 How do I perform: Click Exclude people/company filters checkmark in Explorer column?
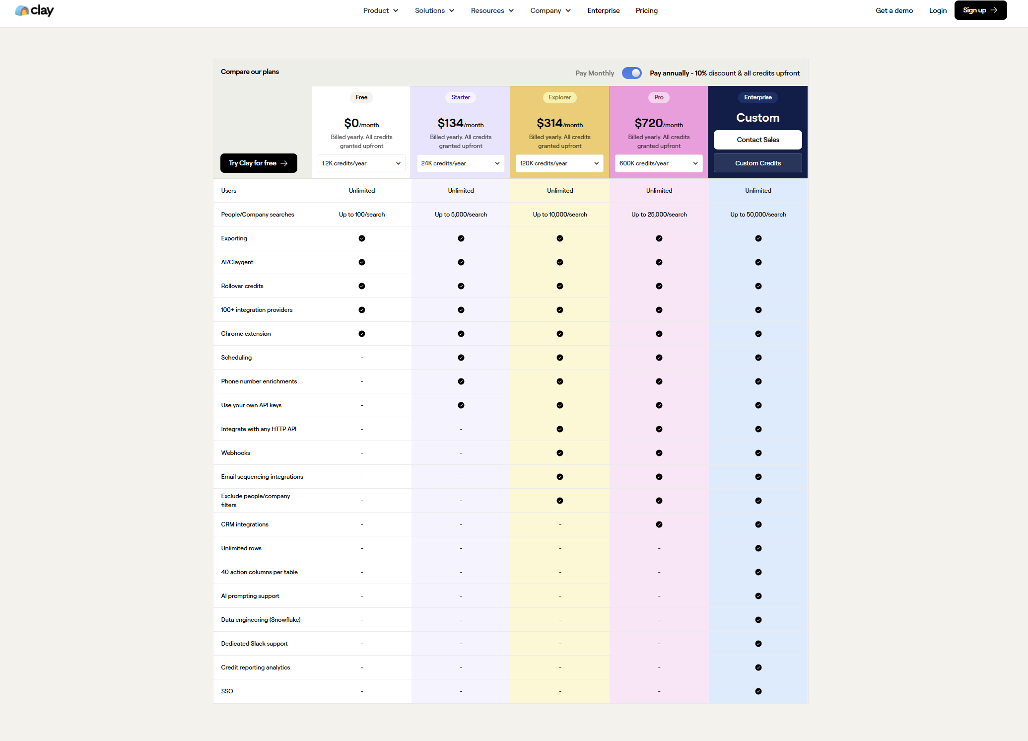click(x=560, y=501)
